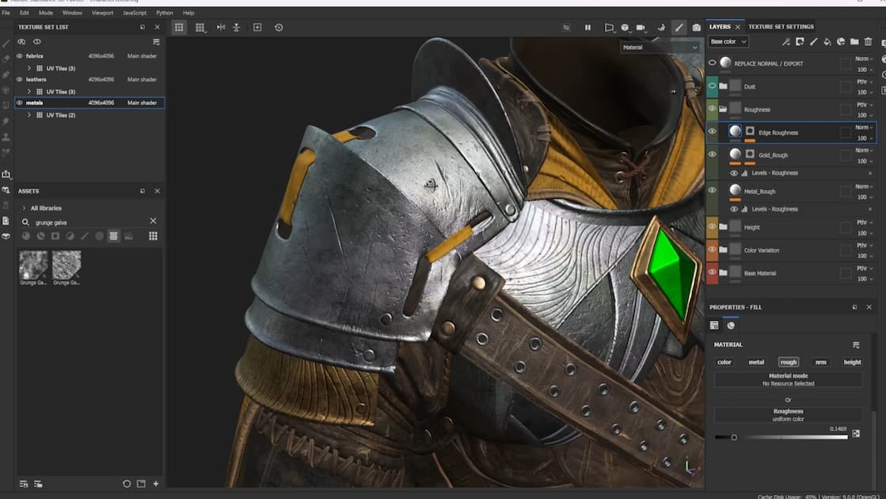The image size is (886, 499).
Task: Click the symmetry settings icon
Action: 237,27
